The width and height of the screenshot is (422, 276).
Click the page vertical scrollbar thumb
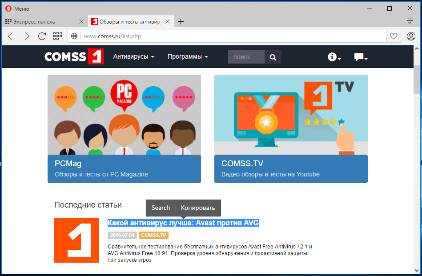pyautogui.click(x=417, y=80)
